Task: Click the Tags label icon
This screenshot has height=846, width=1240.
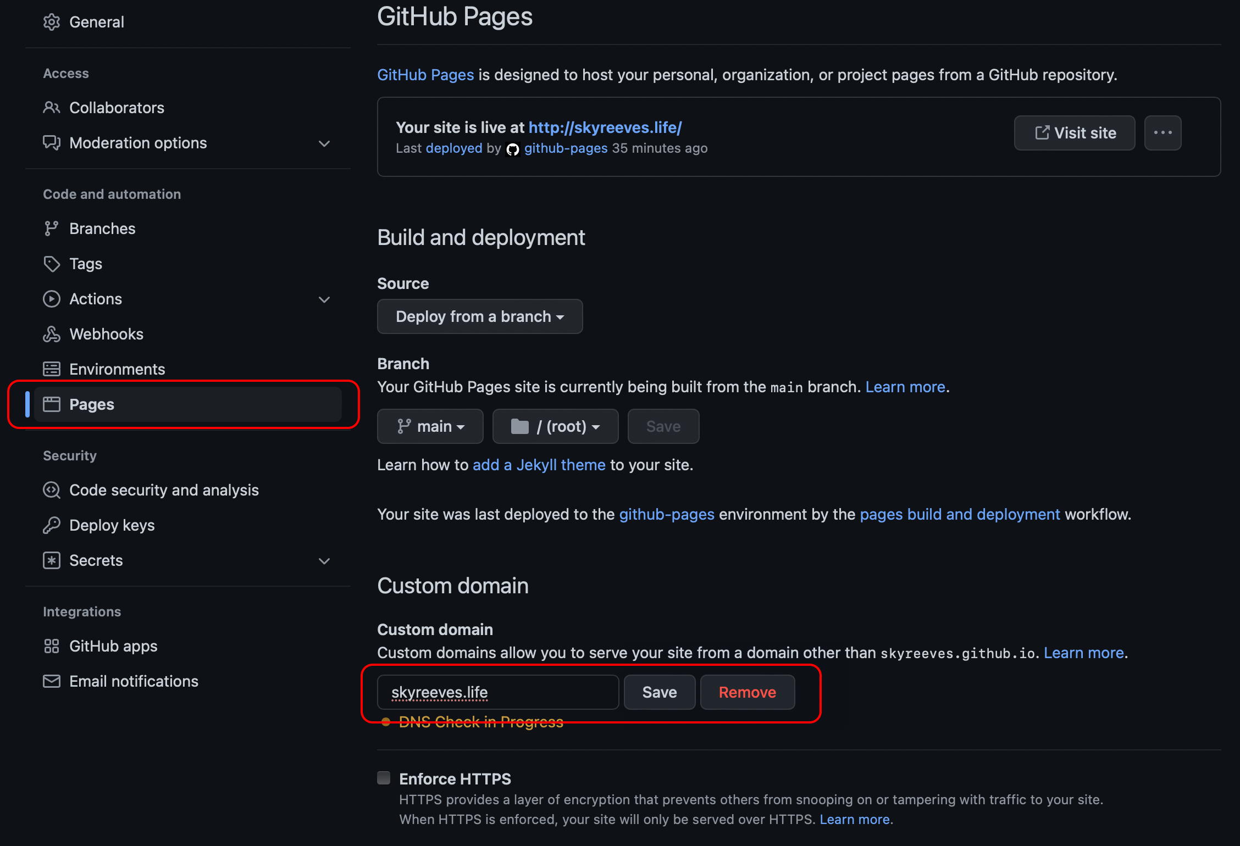Action: (52, 264)
